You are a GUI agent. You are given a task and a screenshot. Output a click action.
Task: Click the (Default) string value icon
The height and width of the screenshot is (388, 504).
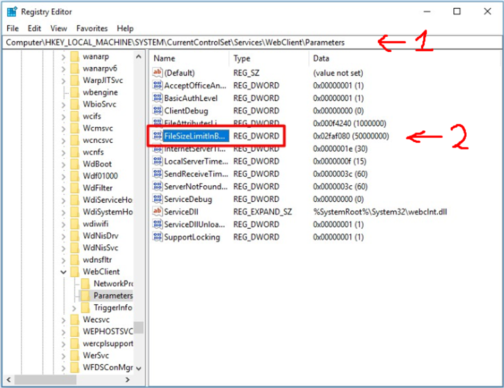(x=157, y=72)
